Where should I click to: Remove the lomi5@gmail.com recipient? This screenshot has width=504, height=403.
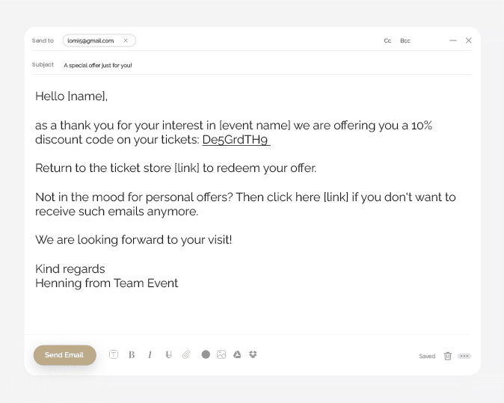(126, 40)
